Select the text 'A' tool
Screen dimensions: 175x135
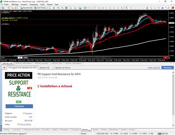(x=155, y=8)
